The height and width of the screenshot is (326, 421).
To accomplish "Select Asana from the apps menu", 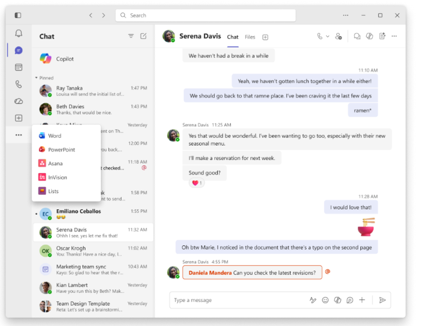I will (x=55, y=164).
